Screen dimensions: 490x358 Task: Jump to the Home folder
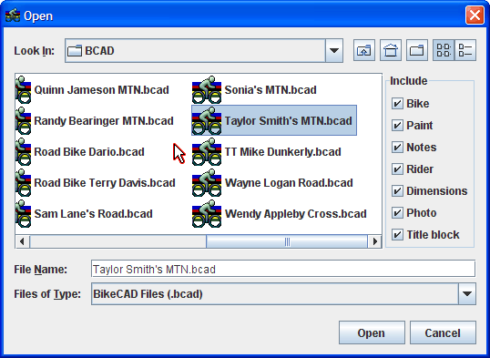tap(391, 50)
